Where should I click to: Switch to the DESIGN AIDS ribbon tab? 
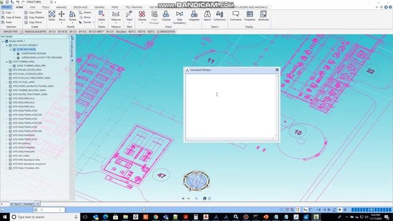[x=80, y=7]
